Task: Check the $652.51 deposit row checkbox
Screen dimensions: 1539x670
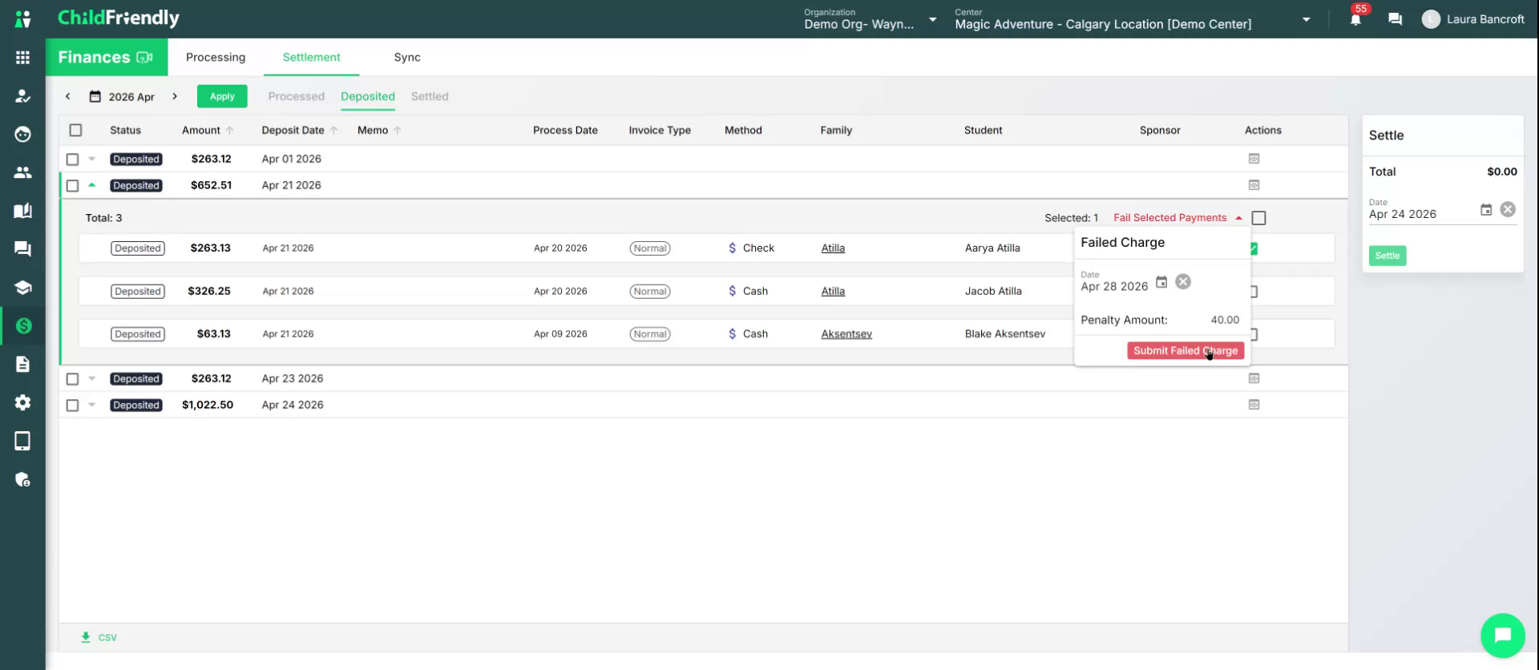Action: point(72,186)
